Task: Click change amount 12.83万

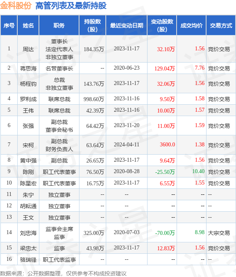Action: (166, 248)
